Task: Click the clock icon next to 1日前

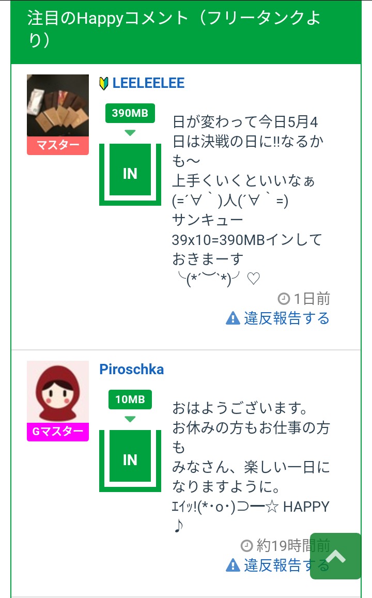Action: [284, 298]
